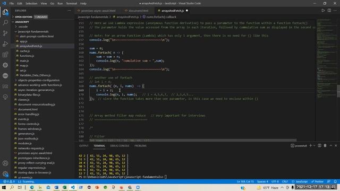The height and width of the screenshot is (191, 340).
Task: Split the editor to the right
Action: [329, 11]
